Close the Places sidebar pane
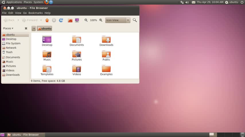The image size is (245, 137). click(x=26, y=28)
